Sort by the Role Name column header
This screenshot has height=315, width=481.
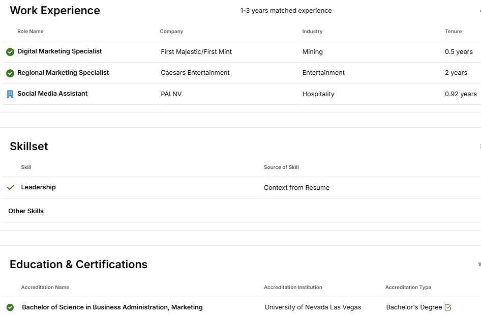coord(31,32)
